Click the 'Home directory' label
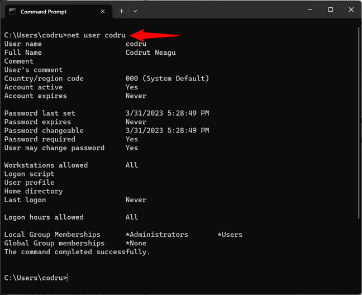This screenshot has width=362, height=295. coord(34,191)
